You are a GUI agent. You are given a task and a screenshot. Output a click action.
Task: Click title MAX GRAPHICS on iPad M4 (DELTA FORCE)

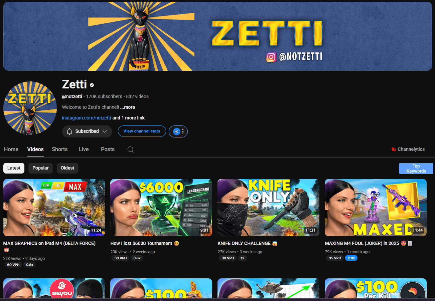49,243
